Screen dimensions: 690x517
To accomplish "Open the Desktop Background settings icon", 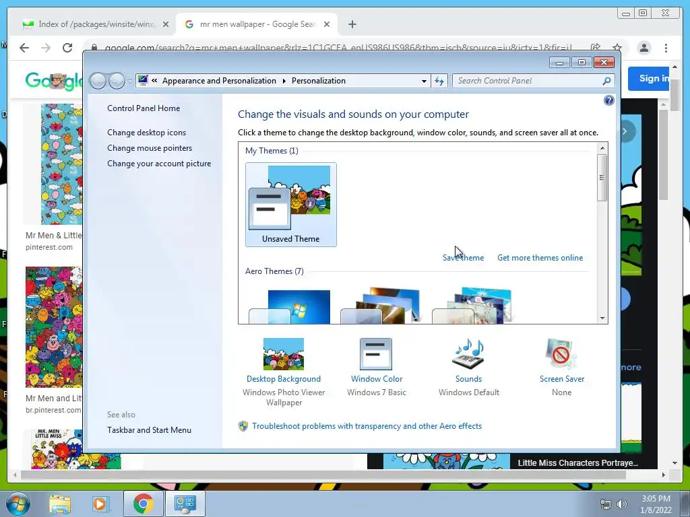I will [284, 354].
